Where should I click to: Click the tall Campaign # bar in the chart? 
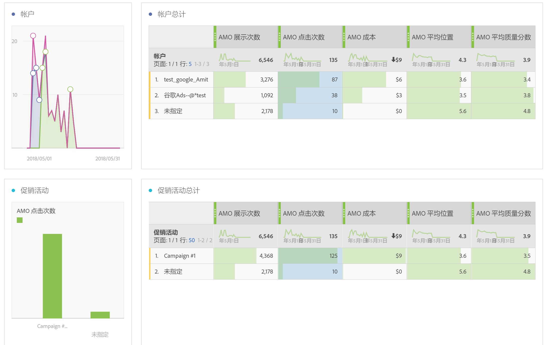pyautogui.click(x=52, y=276)
